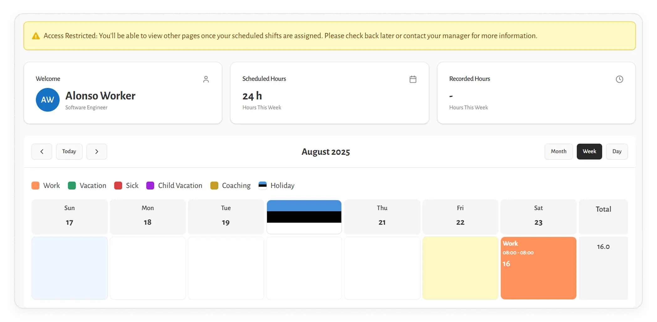Click the Vacation legend label
This screenshot has width=657, height=322.
click(93, 186)
